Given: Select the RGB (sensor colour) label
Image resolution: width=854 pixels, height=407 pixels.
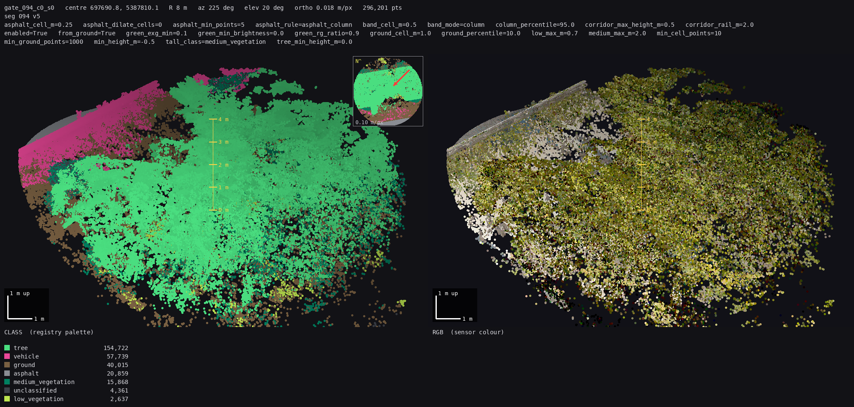Looking at the screenshot, I should point(468,332).
